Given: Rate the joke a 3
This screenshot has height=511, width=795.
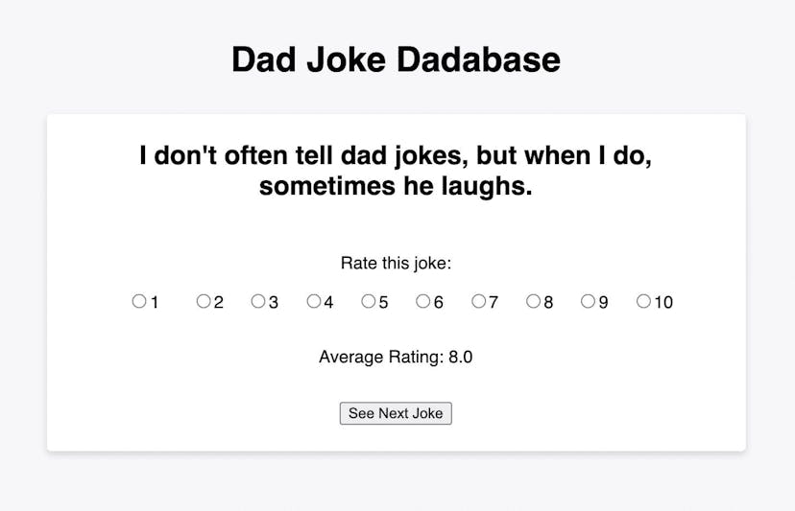Looking at the screenshot, I should pos(258,301).
